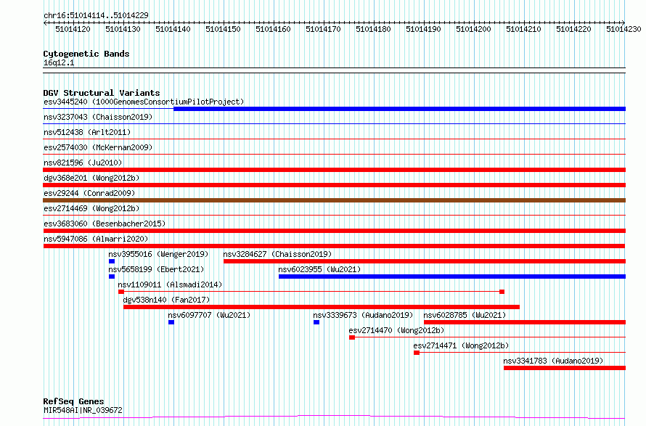Click the nsv6023955 blue variant bar
Viewport: 646px width, 426px height.
[x=452, y=277]
